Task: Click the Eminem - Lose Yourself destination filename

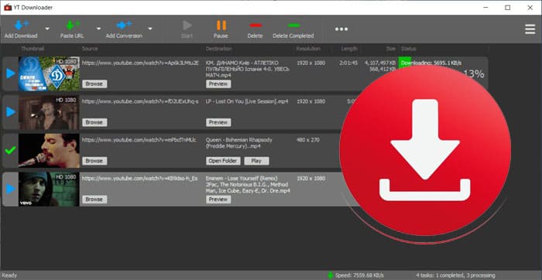Action: click(248, 184)
